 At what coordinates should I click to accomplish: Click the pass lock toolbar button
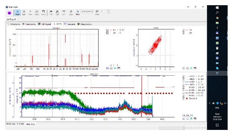click(71, 13)
